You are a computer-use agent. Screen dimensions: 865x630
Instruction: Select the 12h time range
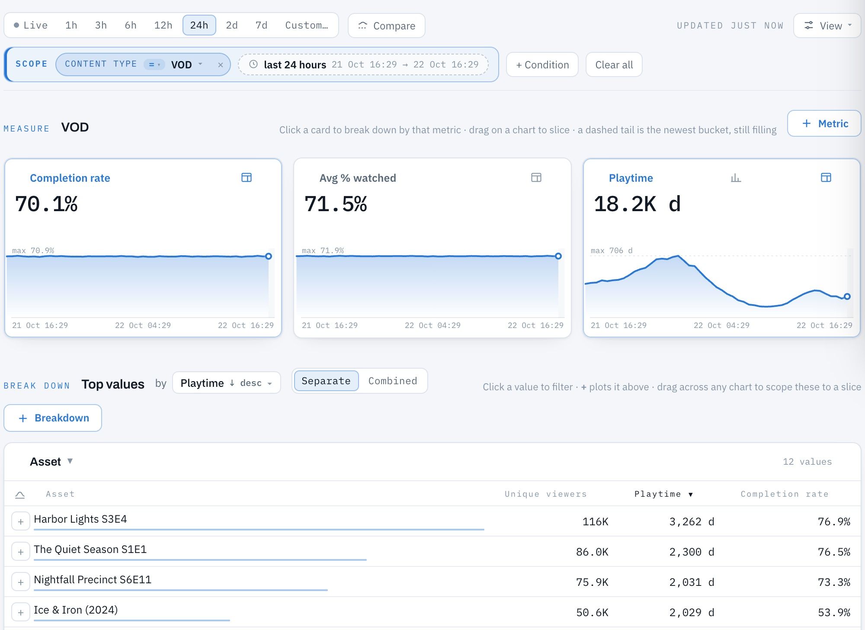coord(163,25)
